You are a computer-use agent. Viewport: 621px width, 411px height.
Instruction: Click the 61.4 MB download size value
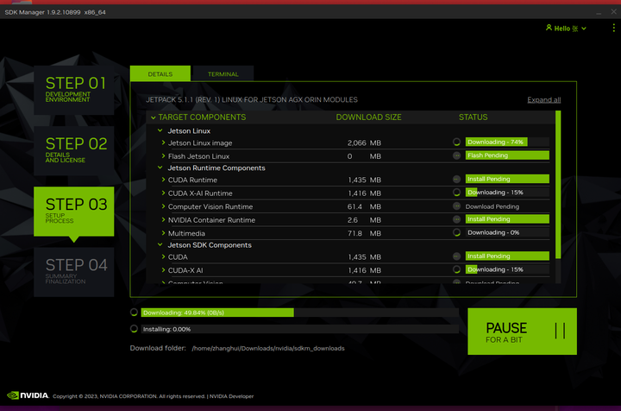364,206
